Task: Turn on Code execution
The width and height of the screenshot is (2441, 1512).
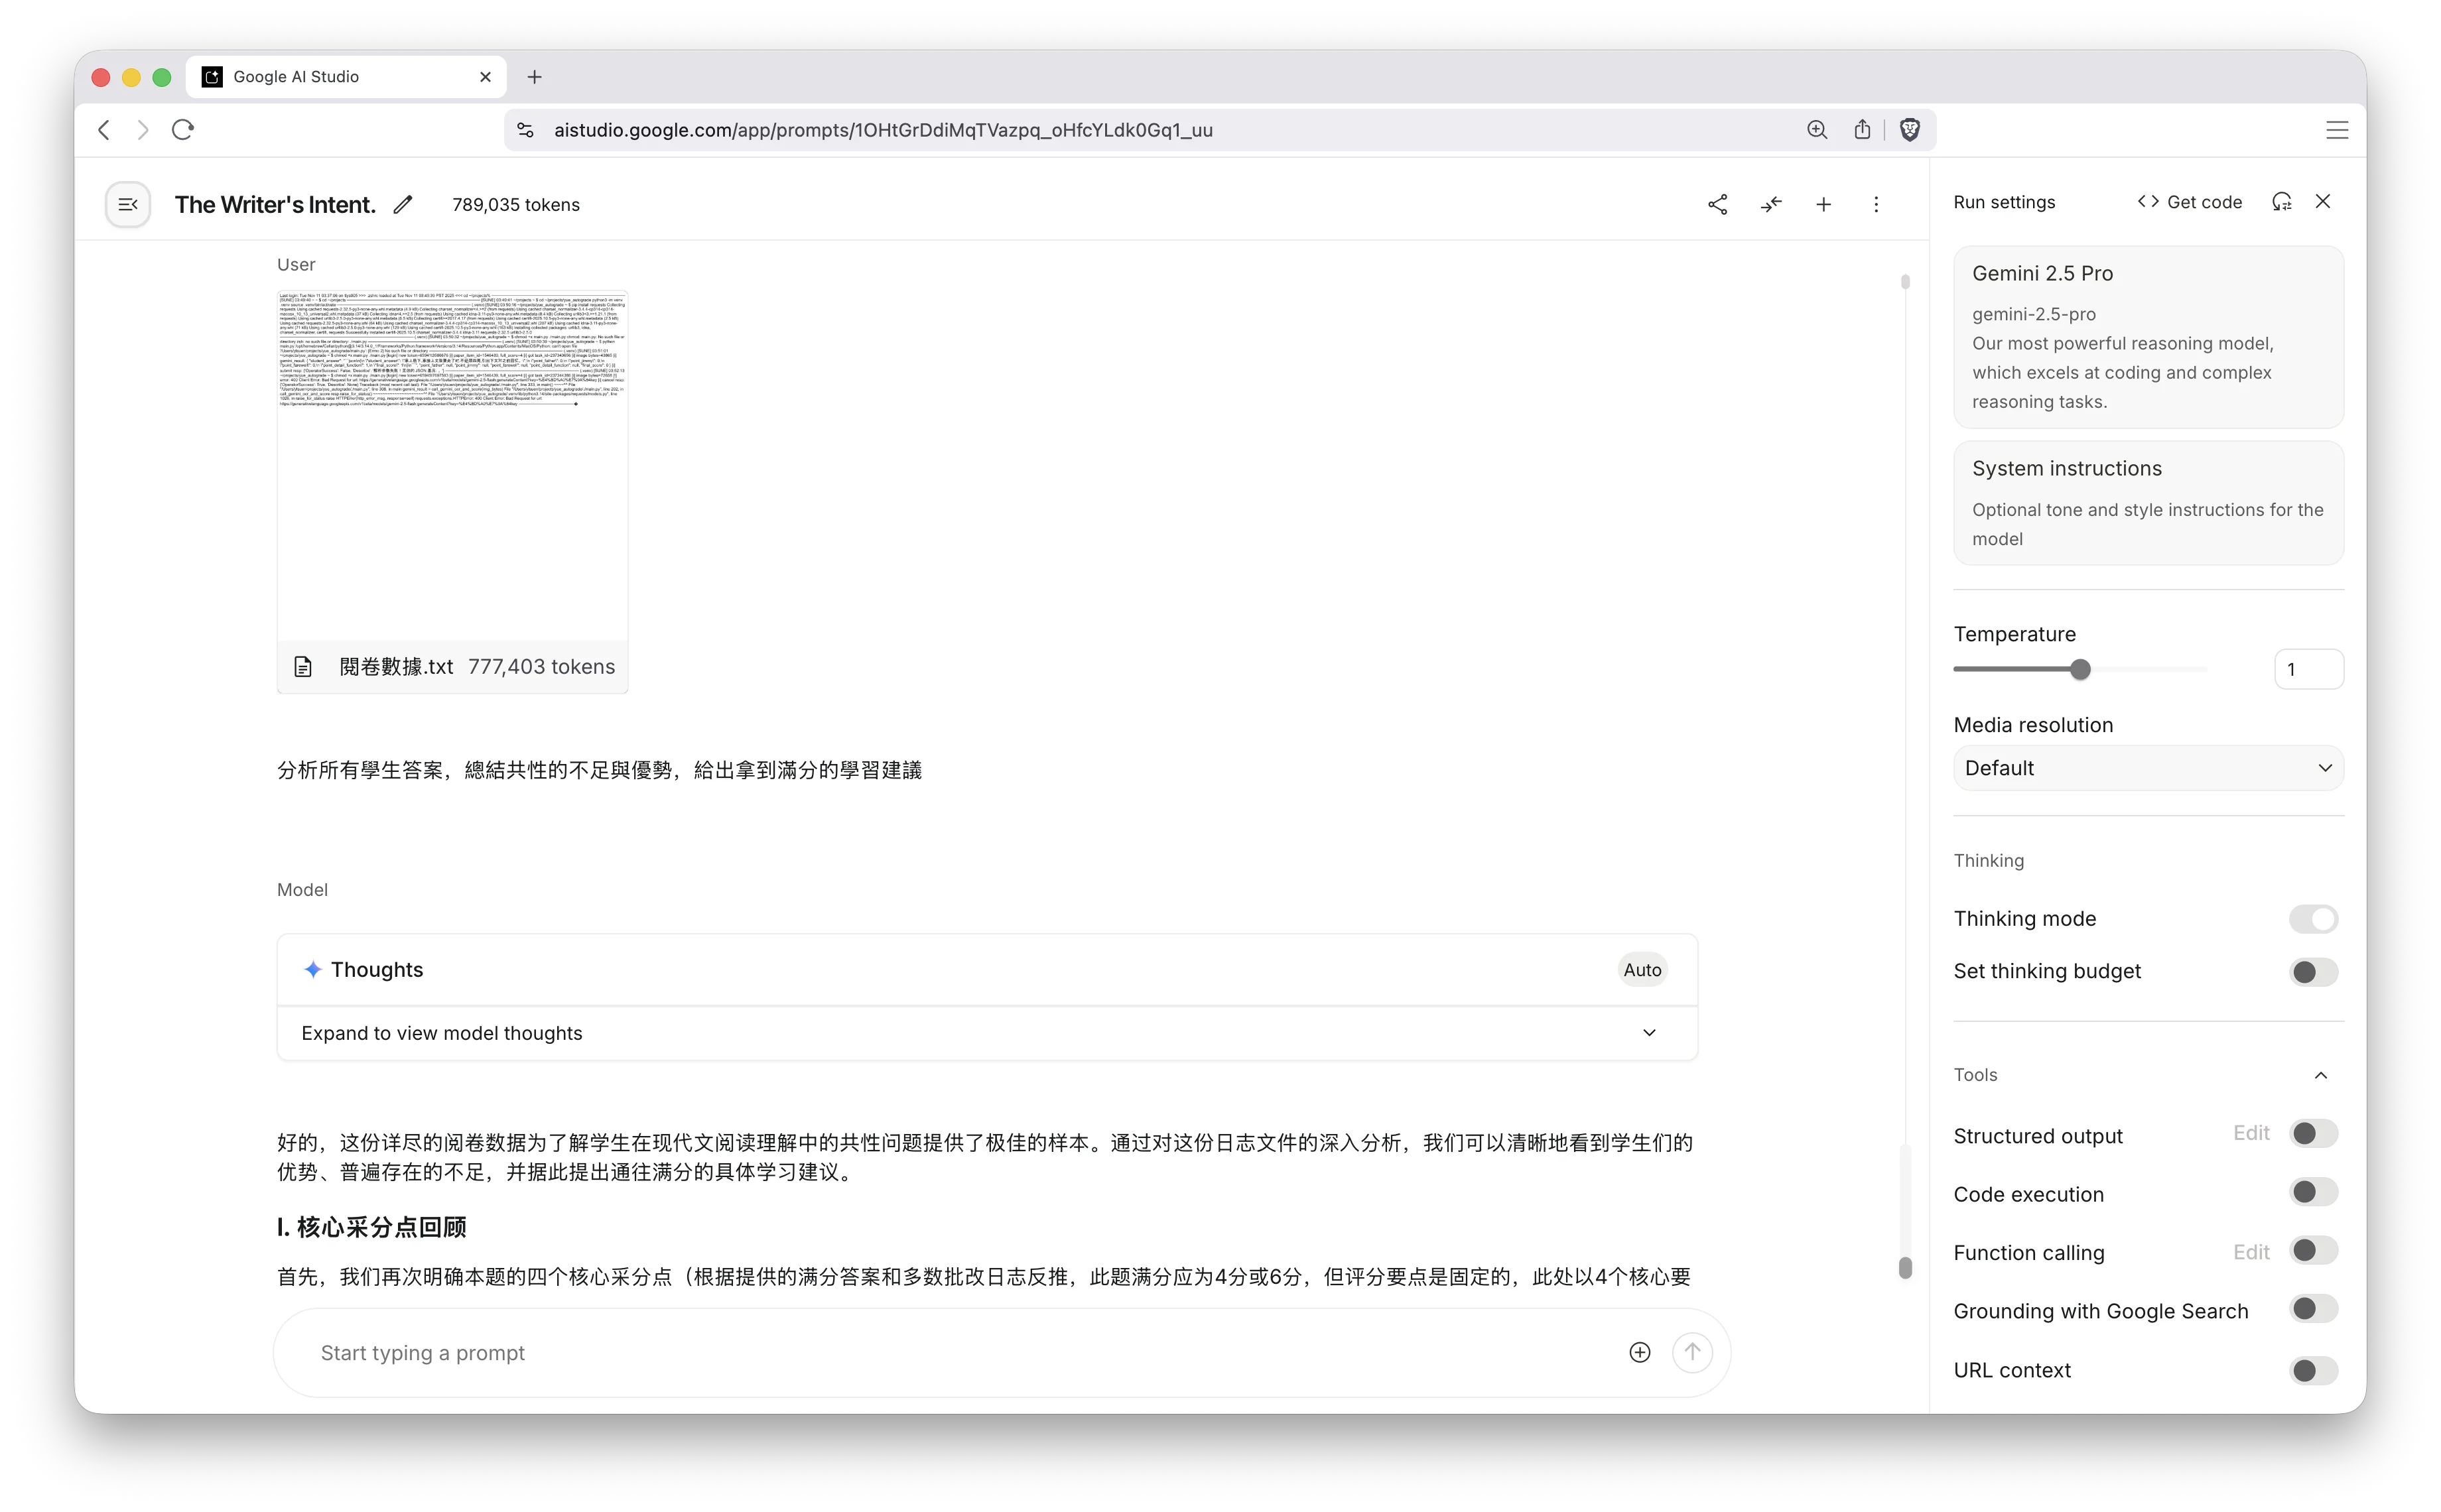Action: coord(2313,1191)
